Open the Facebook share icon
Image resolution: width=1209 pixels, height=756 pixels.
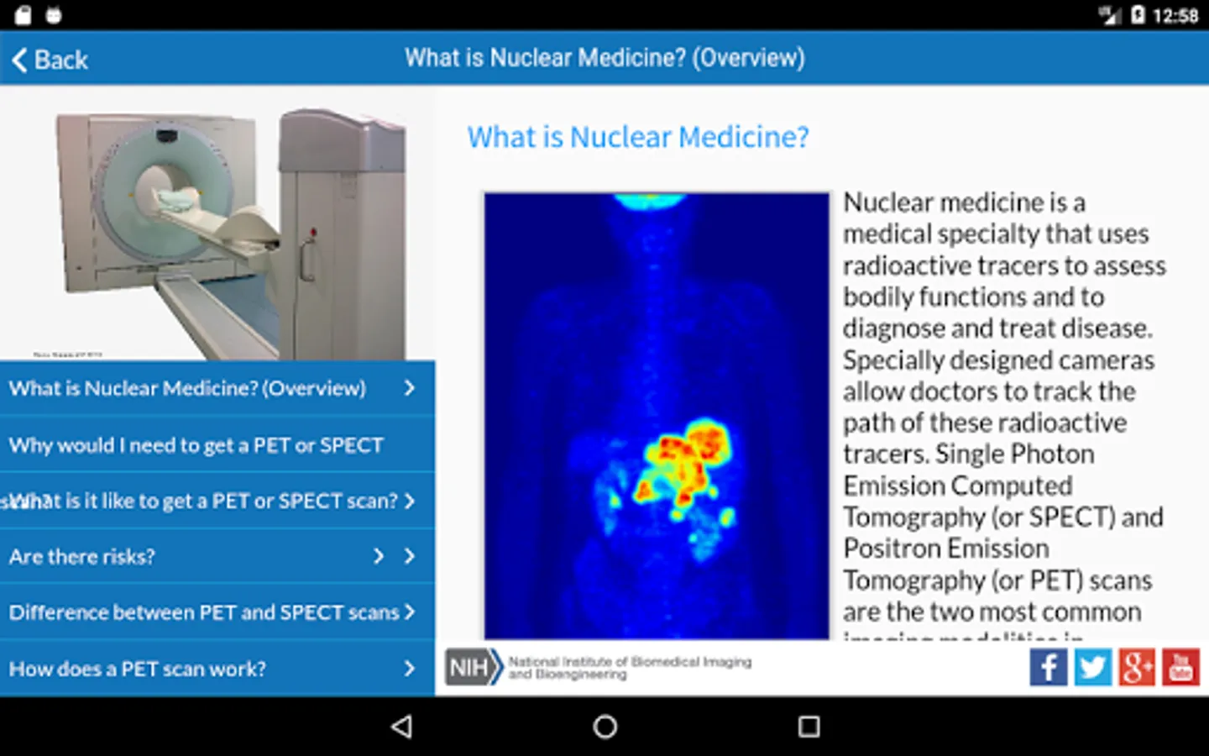tap(1049, 668)
